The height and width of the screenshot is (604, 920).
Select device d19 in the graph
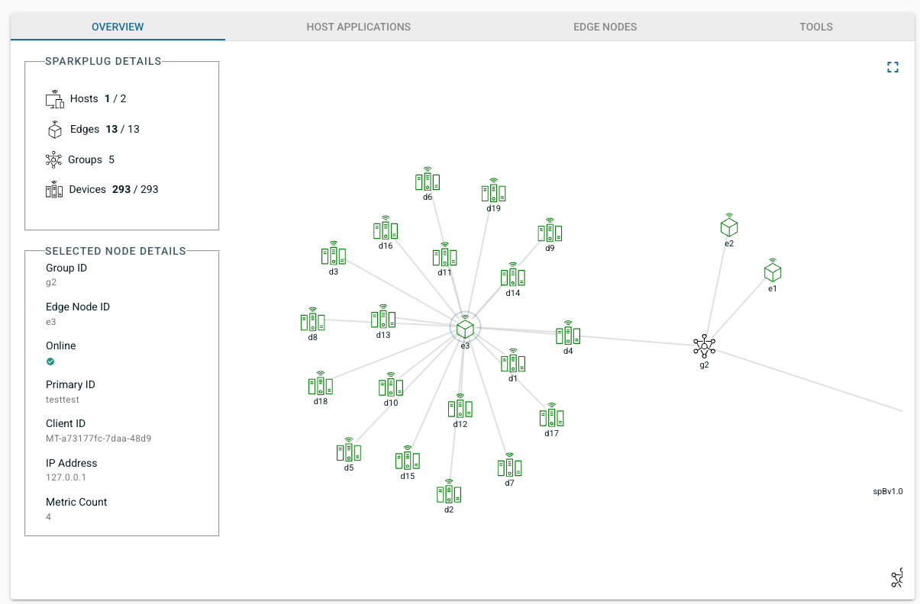493,191
